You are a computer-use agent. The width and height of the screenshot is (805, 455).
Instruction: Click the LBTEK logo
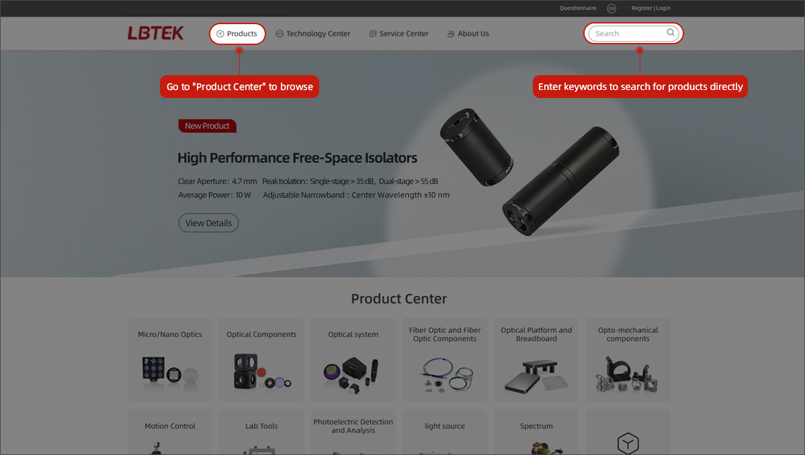coord(156,34)
